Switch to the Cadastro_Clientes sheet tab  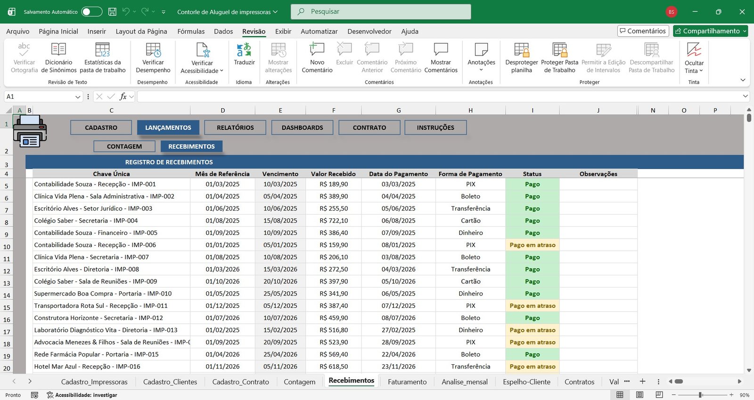pos(170,382)
